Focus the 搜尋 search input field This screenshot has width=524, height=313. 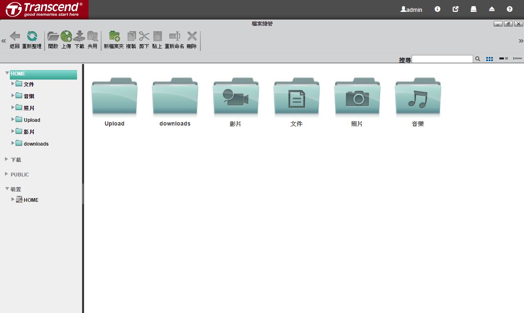(442, 59)
